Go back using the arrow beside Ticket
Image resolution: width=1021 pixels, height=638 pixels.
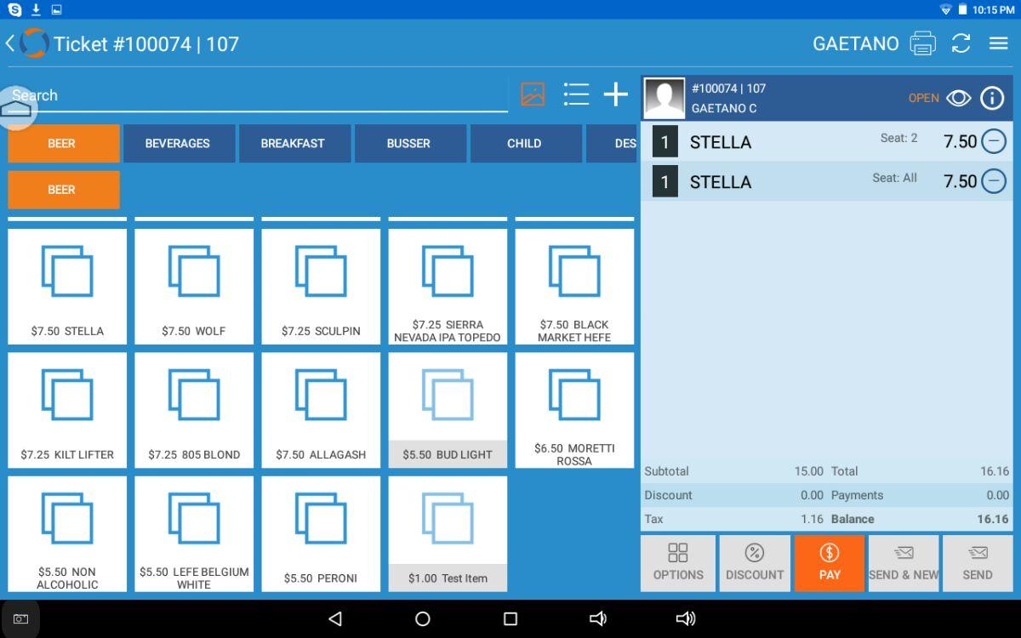click(10, 43)
